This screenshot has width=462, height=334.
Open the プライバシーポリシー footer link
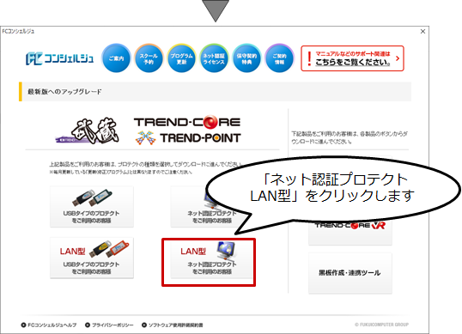pos(109,325)
